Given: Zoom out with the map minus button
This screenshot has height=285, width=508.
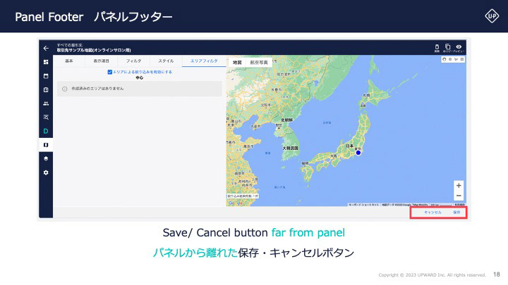Looking at the screenshot, I should (x=459, y=196).
